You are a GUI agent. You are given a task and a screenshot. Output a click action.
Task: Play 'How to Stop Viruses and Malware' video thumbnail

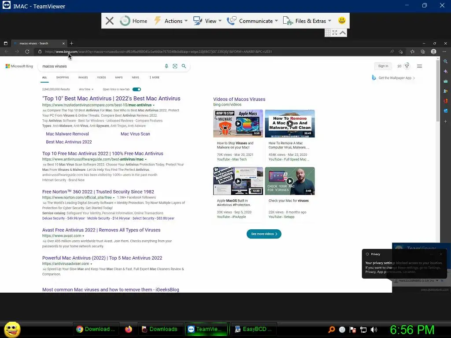tap(238, 124)
